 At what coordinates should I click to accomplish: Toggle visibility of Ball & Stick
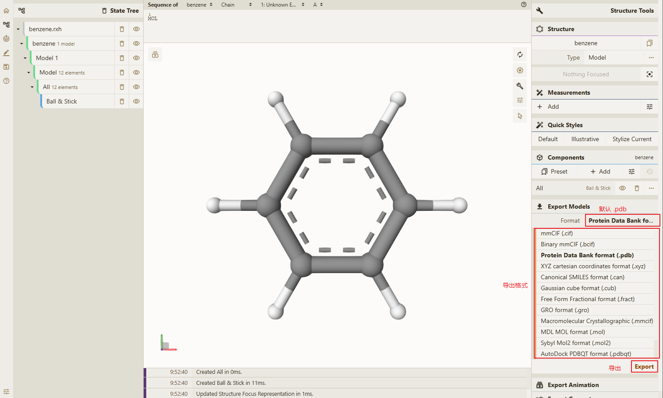[x=136, y=101]
